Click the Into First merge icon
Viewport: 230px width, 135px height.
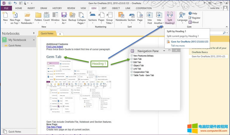[150, 17]
